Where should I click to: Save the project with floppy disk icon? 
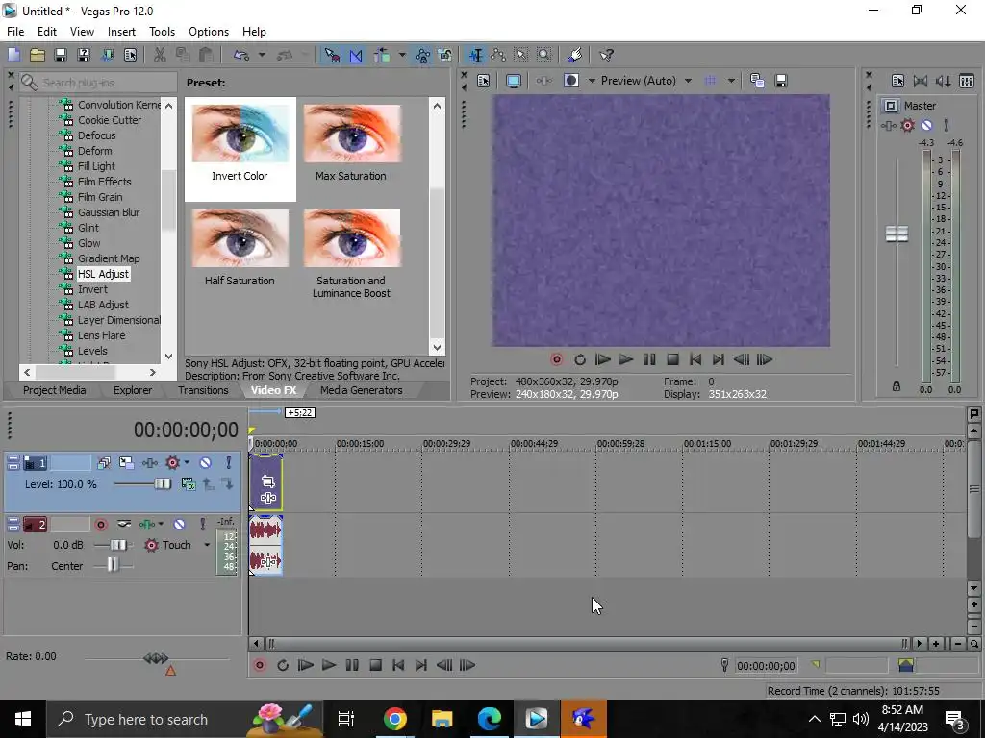coord(61,55)
